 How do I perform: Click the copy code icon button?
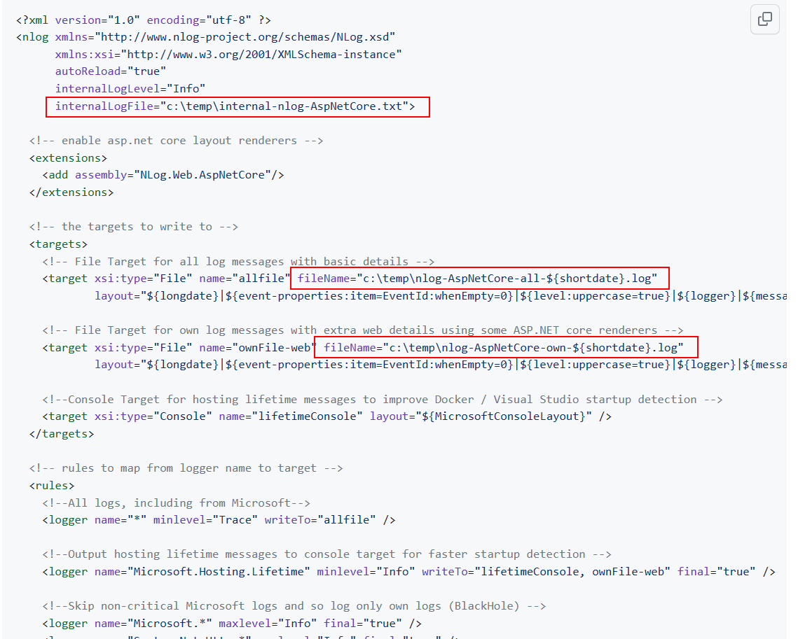765,20
